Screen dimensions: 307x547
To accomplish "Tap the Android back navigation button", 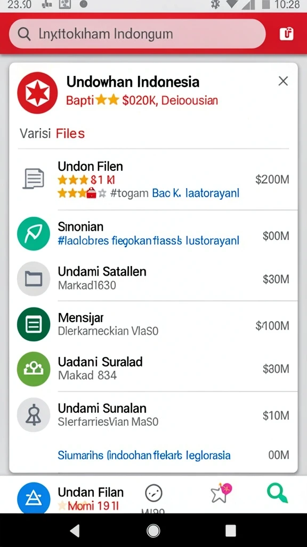I will (x=75, y=530).
